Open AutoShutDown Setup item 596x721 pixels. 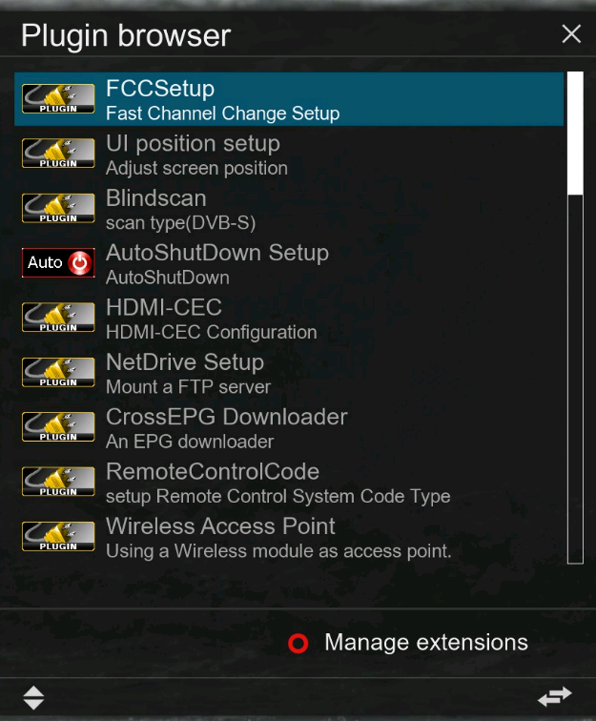point(289,263)
